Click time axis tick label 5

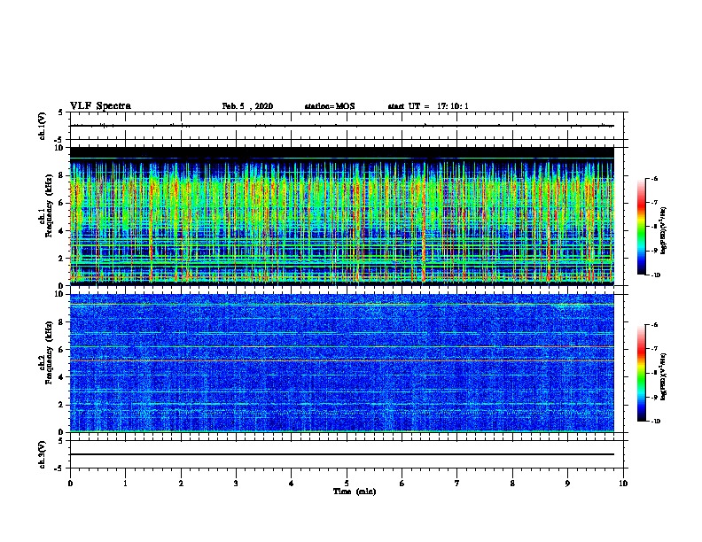coord(347,484)
